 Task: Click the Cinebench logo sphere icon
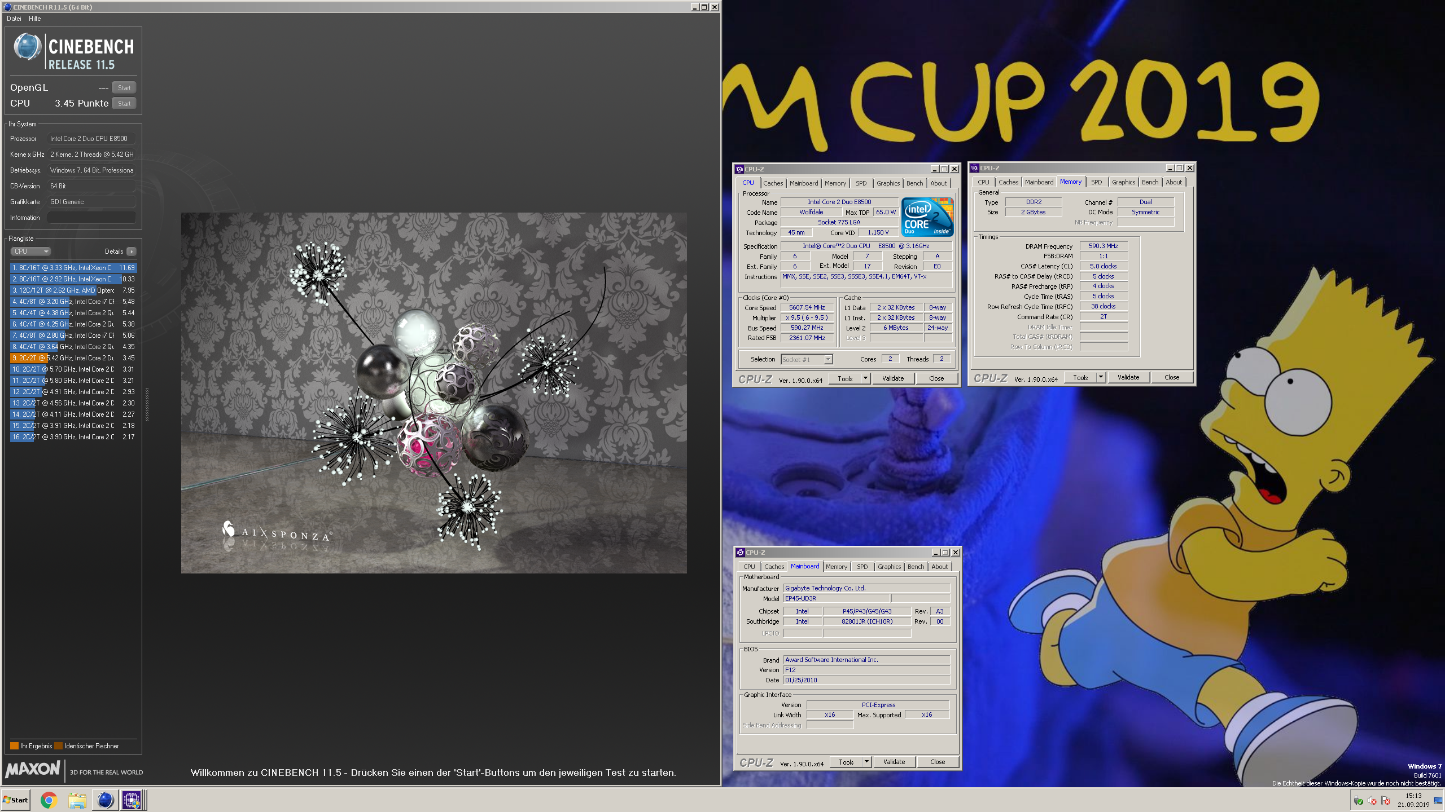pos(27,47)
